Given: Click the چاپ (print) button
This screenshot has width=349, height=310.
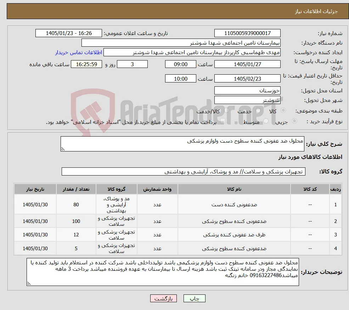Looking at the screenshot, I should pos(194,299).
